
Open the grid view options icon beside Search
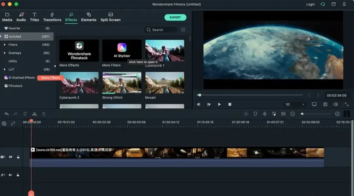tap(183, 30)
